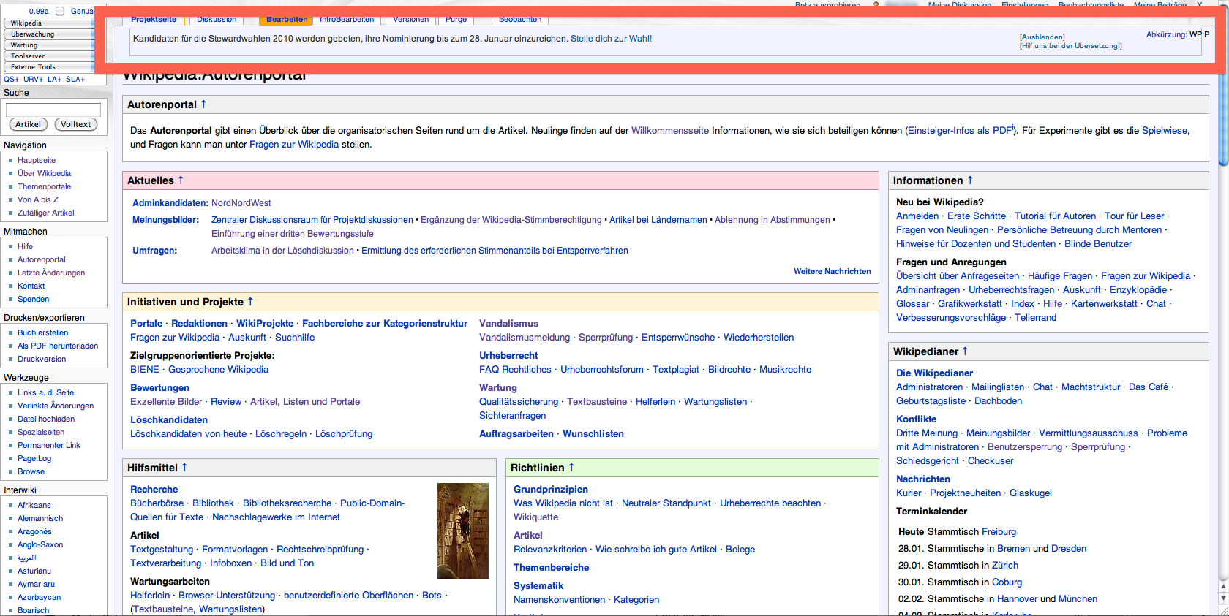The width and height of the screenshot is (1229, 616).
Task: Expand the Toolserver dropdown menu
Action: coord(48,56)
